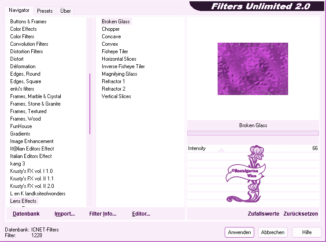Select the kang 3 category
The width and height of the screenshot is (326, 242).
pyautogui.click(x=18, y=164)
